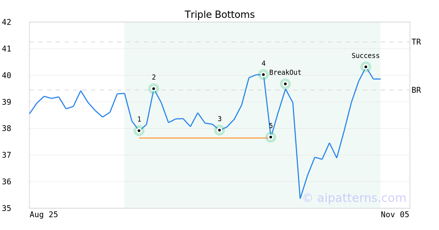Click the 35 value on price axis
The height and width of the screenshot is (230, 439).
7,208
